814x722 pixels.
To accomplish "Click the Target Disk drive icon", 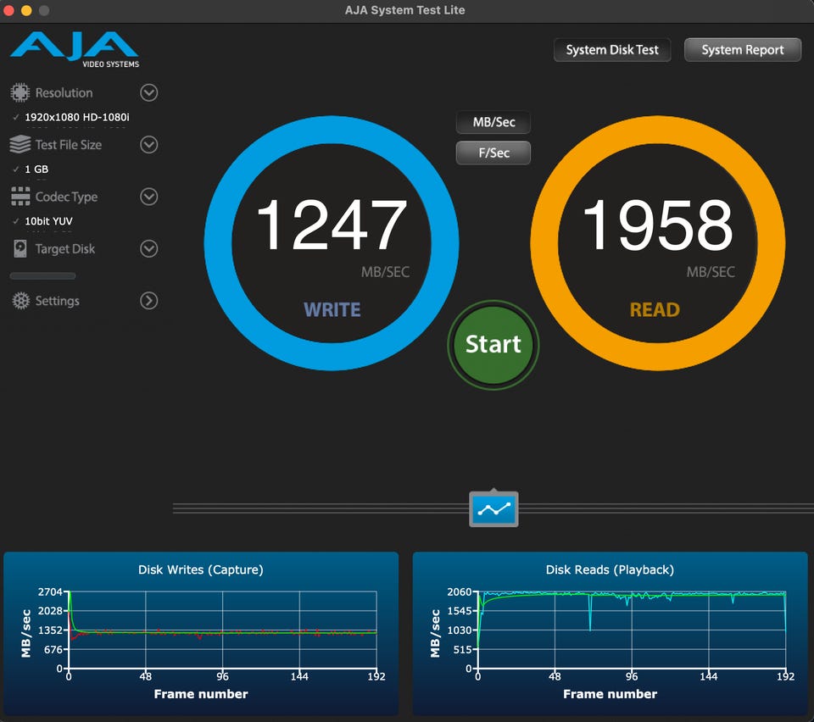I will (x=20, y=249).
